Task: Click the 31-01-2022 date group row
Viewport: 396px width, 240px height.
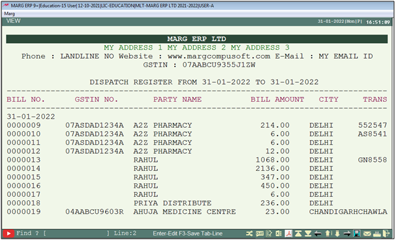Action: click(x=31, y=117)
